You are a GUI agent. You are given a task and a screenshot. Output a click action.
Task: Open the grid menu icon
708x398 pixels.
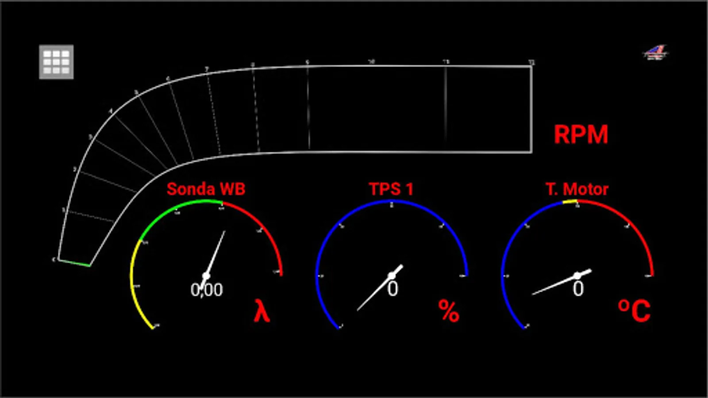56,62
